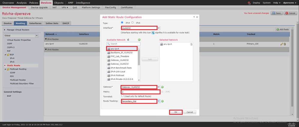Switch to the DHCP tab

coord(66,23)
